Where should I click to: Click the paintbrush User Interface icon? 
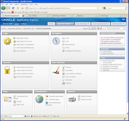(56, 70)
